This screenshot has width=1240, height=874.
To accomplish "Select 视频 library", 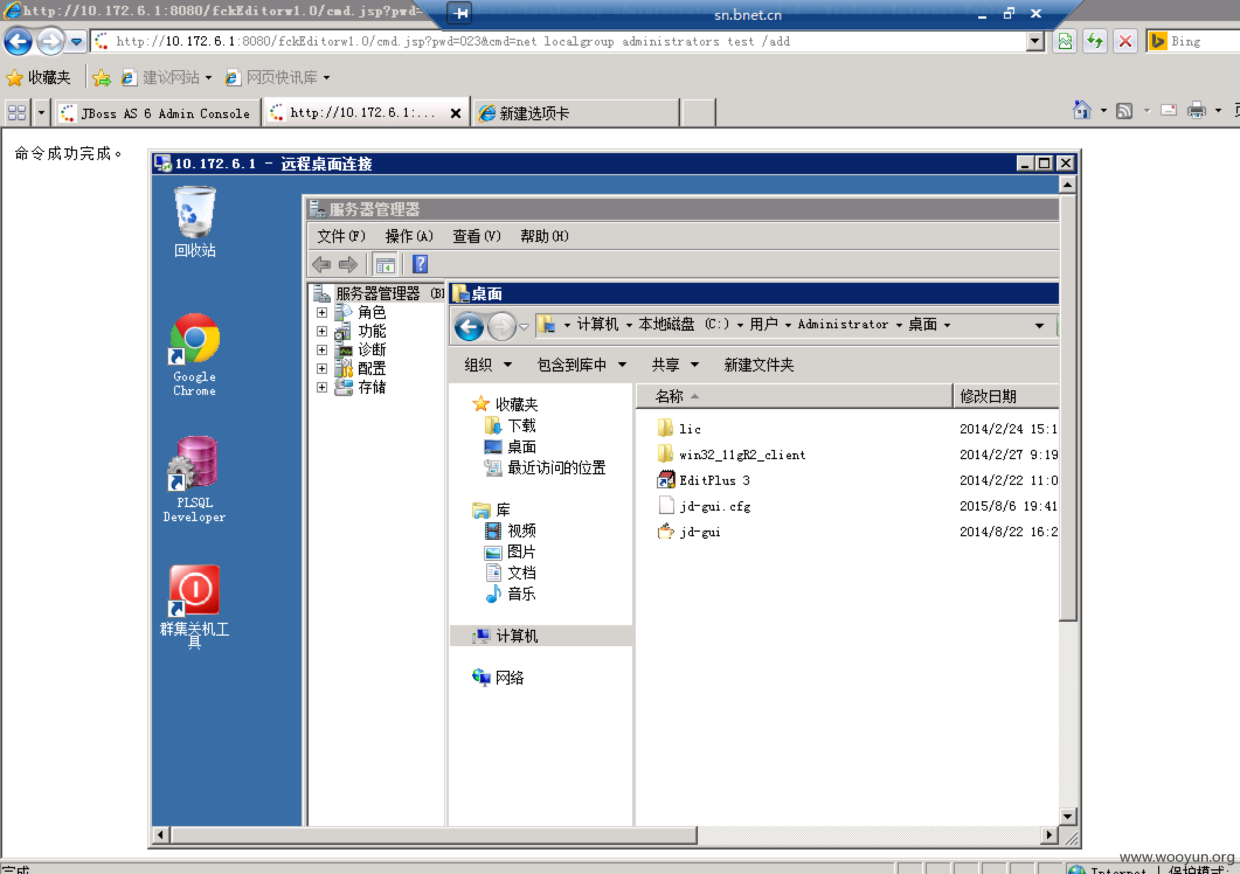I will [x=510, y=530].
